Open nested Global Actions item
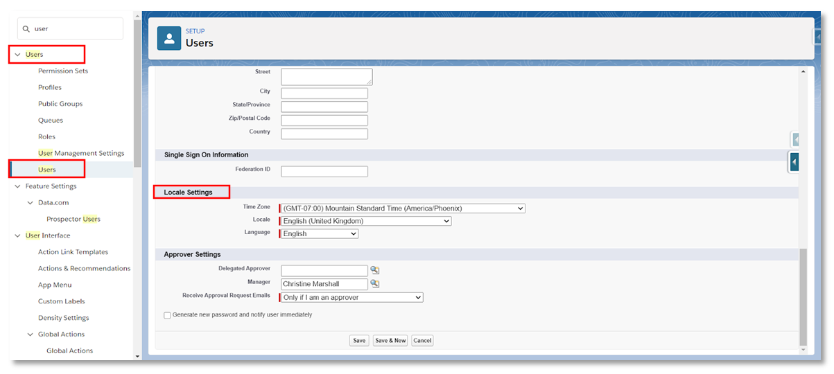 pos(70,351)
